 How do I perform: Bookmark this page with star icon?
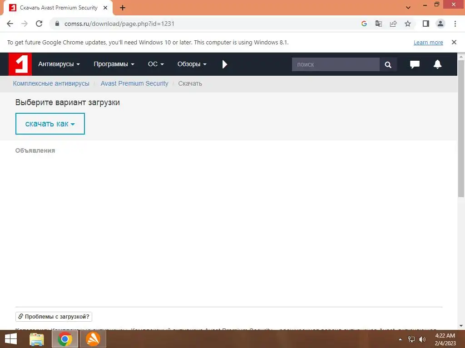408,24
